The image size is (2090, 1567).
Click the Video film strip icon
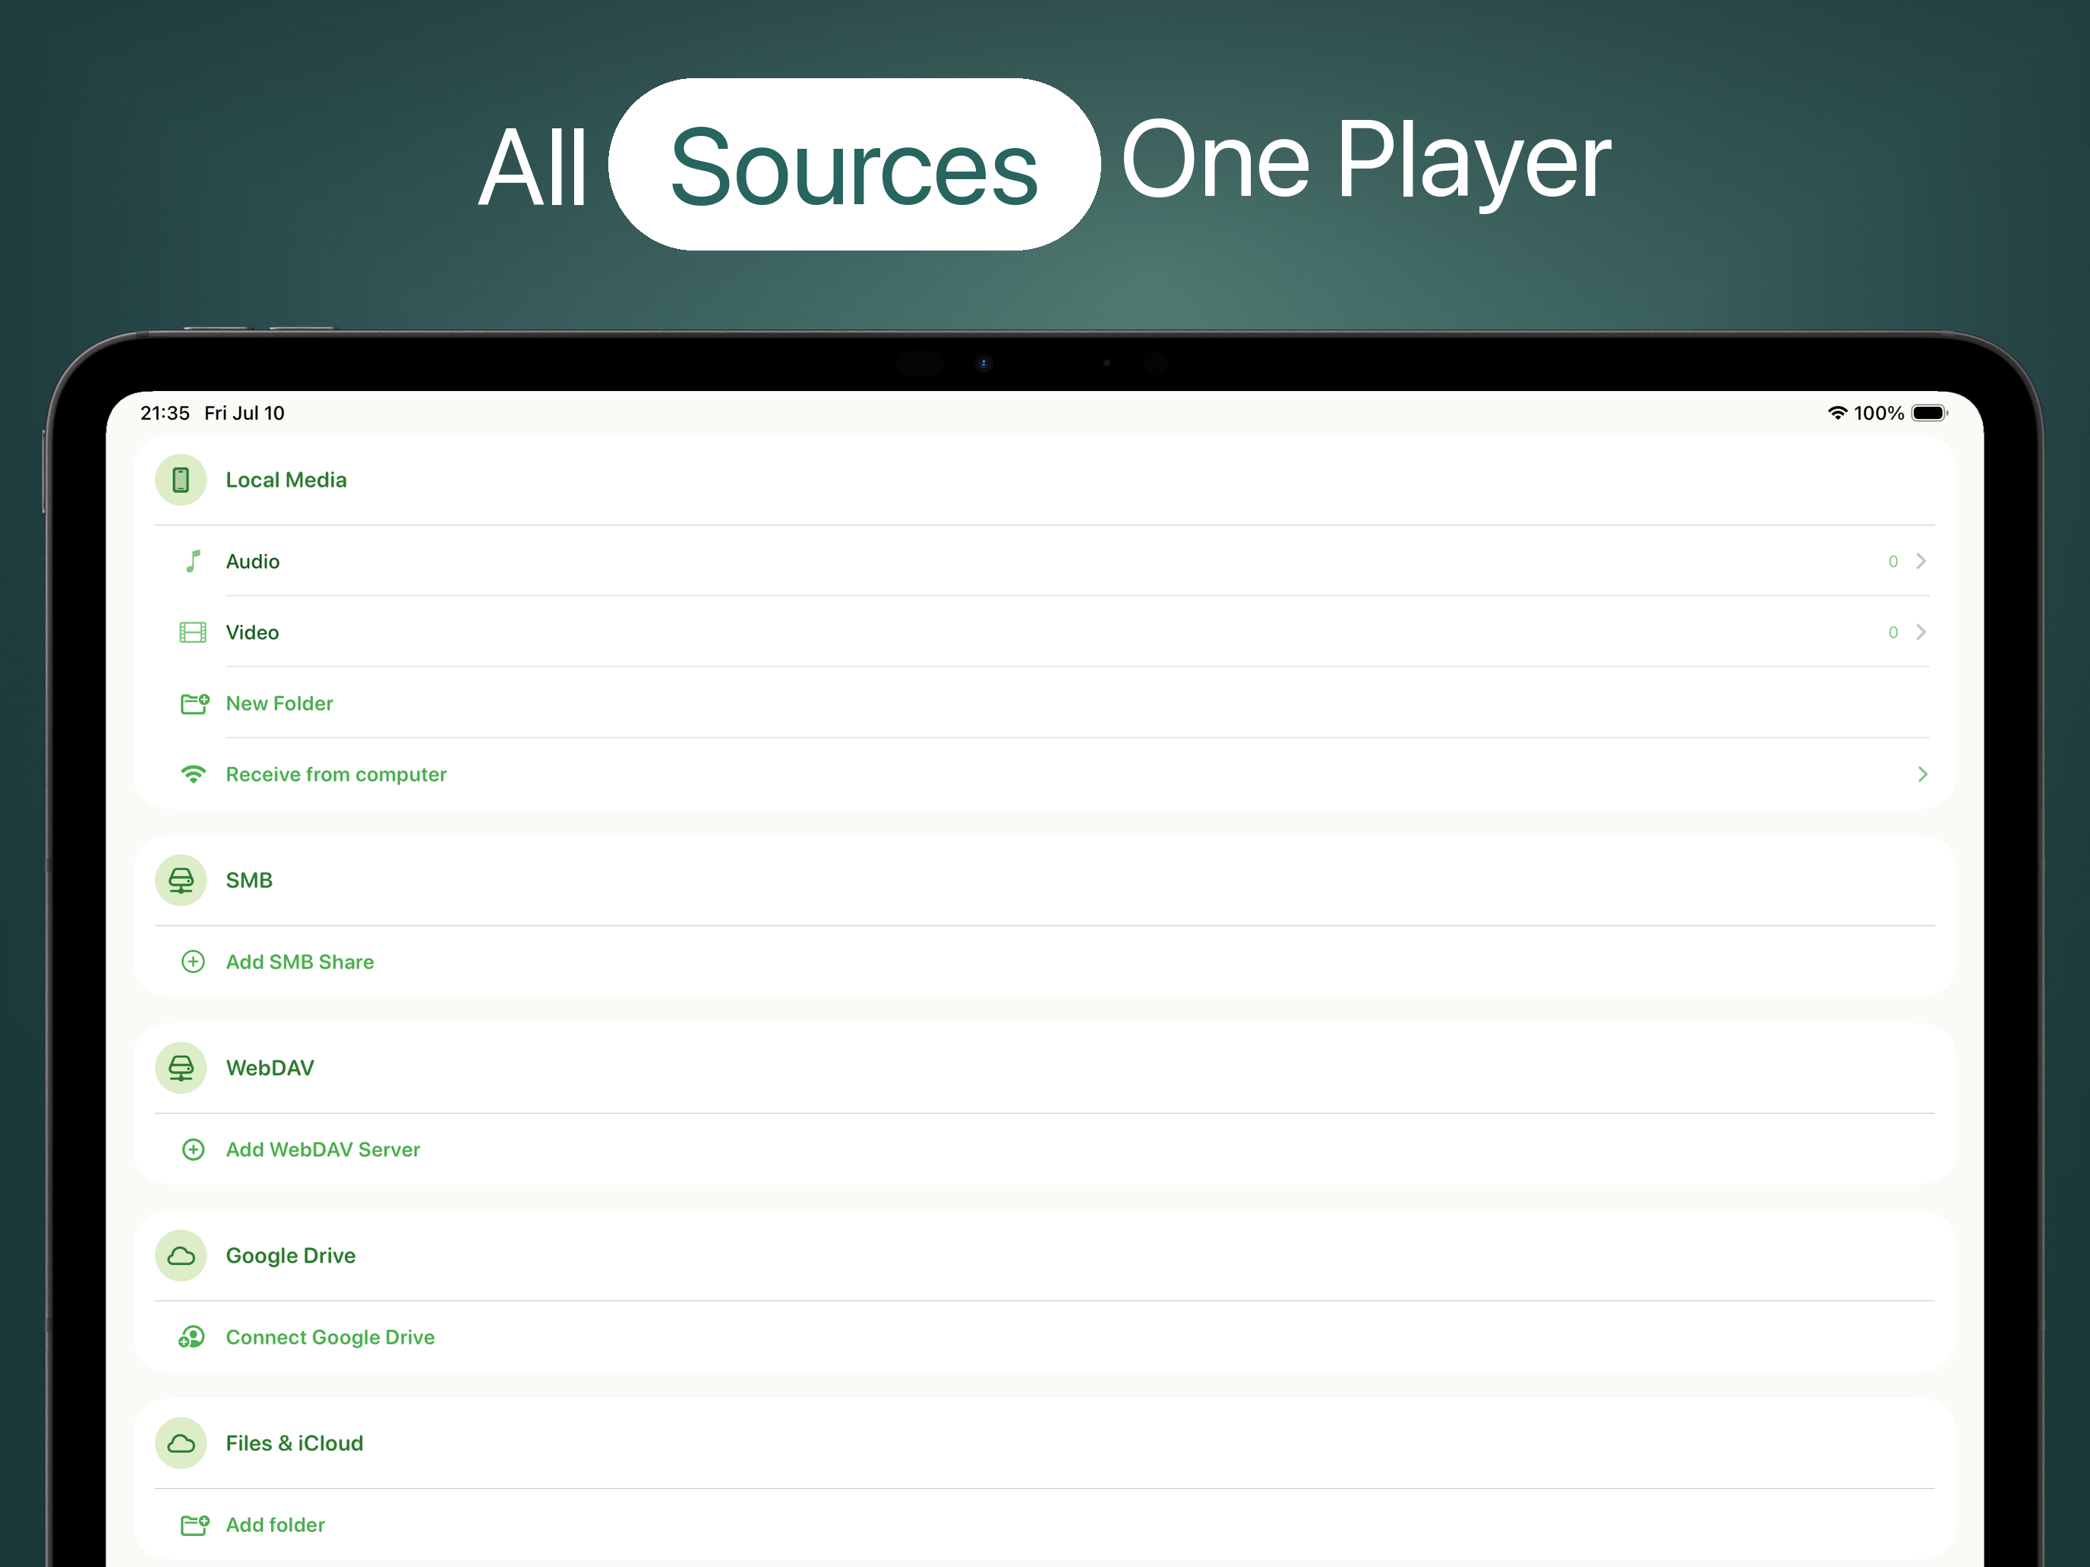[x=193, y=632]
